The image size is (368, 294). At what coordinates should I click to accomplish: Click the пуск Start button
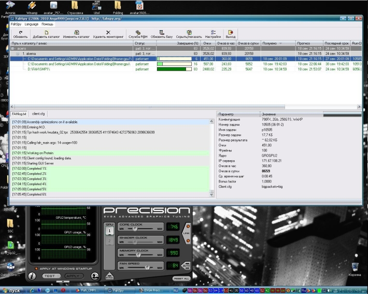[11, 290]
